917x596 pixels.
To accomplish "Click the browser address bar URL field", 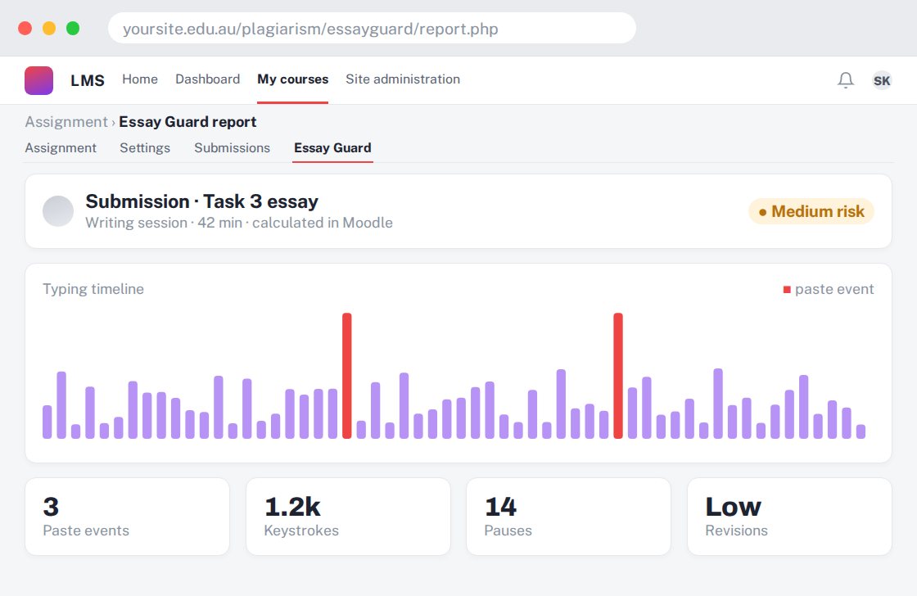I will click(x=372, y=28).
